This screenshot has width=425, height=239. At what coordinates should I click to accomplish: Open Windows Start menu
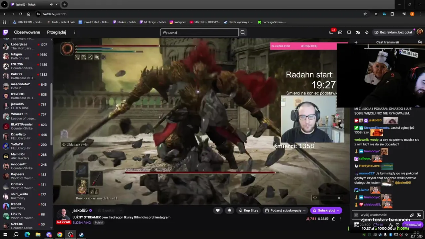point(6,235)
